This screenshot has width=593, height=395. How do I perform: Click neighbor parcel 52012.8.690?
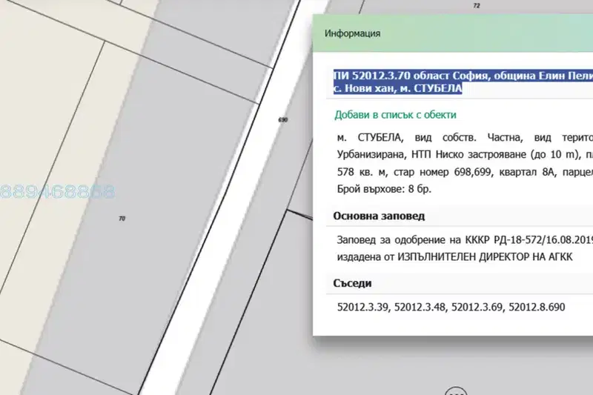(x=537, y=307)
